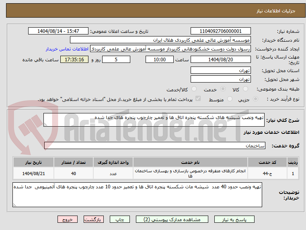
Task: Click the resize grip of شرح کلی نیاز box
Action: (45, 125)
